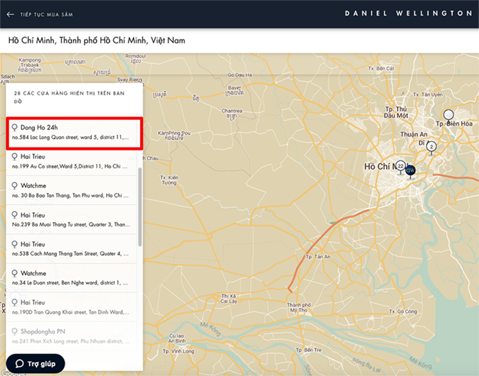
Task: Select Hai Trieu at 199 Au Co street
Action: pyautogui.click(x=71, y=161)
